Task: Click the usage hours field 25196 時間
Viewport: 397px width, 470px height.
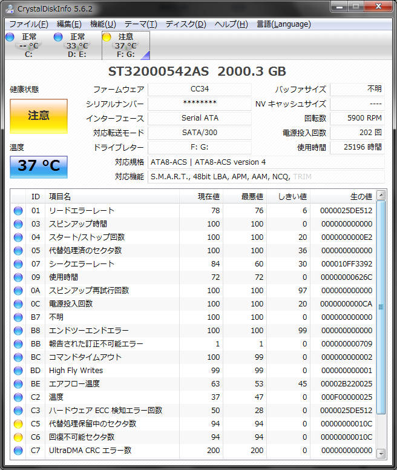Action: point(357,147)
